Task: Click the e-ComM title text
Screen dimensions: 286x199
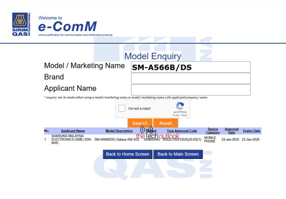Action: [67, 27]
